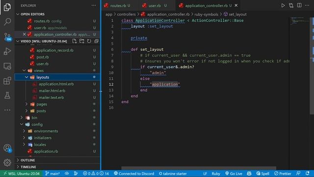This screenshot has width=314, height=177.
Task: Expand the environments folder
Action: pyautogui.click(x=24, y=131)
